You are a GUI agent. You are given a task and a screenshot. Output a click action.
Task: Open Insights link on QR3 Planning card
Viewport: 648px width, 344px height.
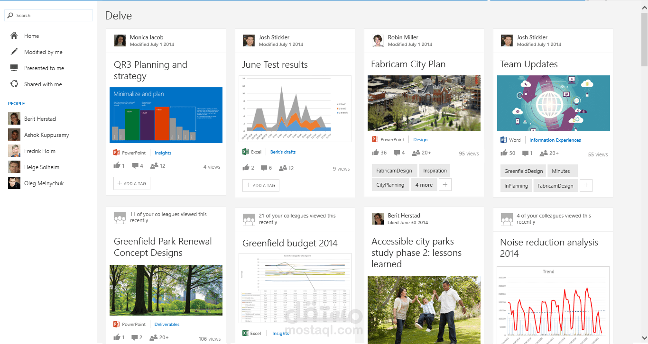pyautogui.click(x=163, y=153)
